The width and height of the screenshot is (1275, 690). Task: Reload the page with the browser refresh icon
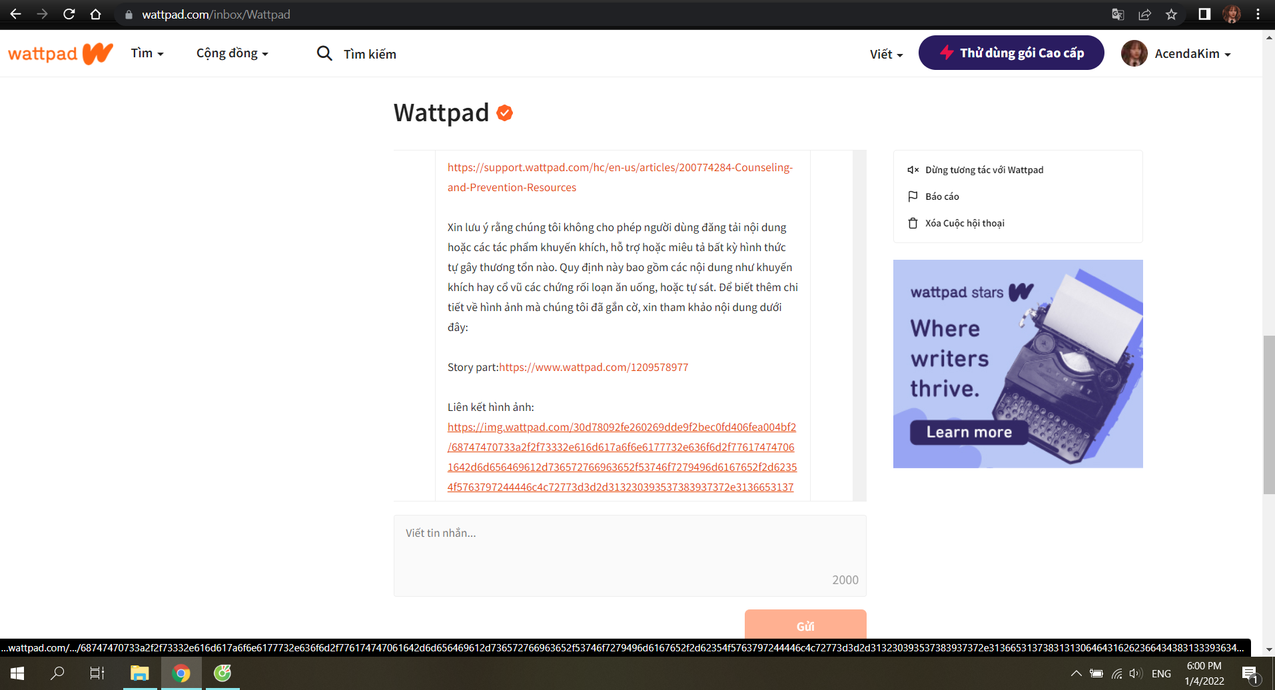(69, 14)
